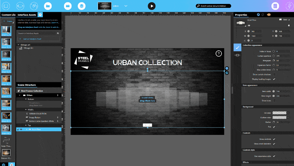Image resolution: width=294 pixels, height=166 pixels.
Task: Expand the Asset Flow tree item
Action: [27, 129]
